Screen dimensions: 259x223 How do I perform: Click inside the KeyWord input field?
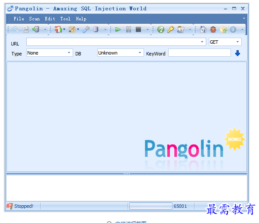click(199, 52)
